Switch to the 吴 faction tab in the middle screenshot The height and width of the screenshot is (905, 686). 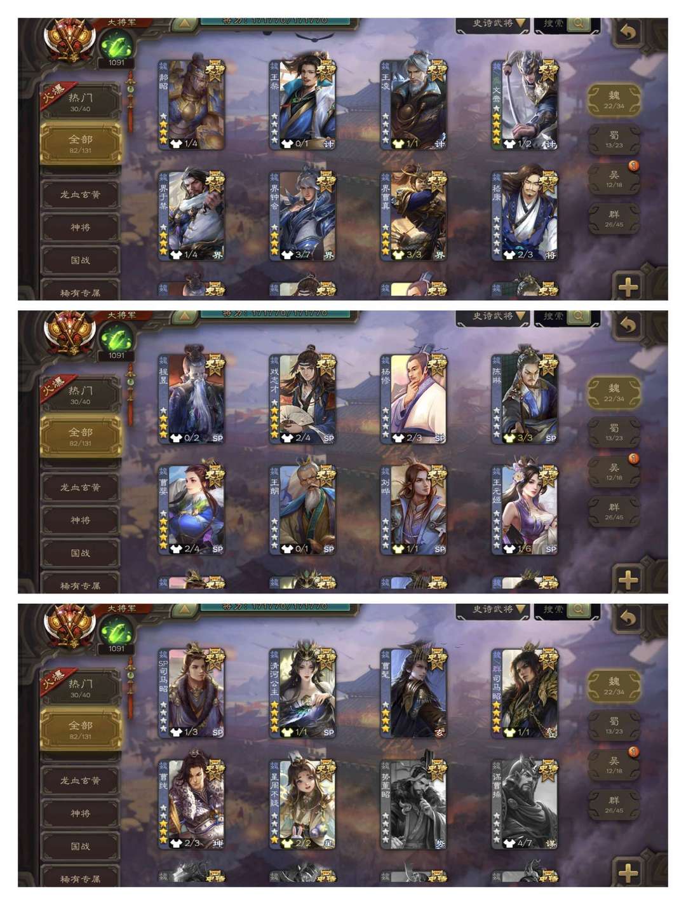(614, 472)
